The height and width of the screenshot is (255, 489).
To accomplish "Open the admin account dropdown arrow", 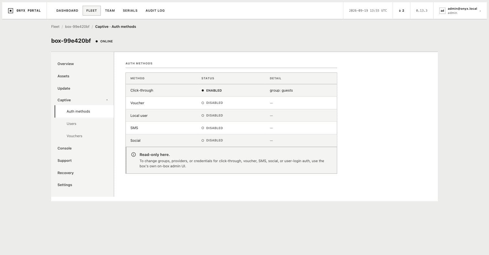I will pos(480,11).
